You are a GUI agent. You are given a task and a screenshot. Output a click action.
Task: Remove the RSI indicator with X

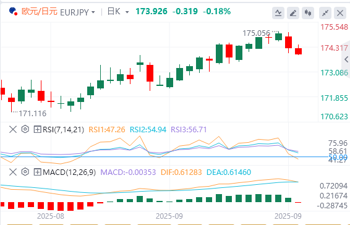coord(13,129)
